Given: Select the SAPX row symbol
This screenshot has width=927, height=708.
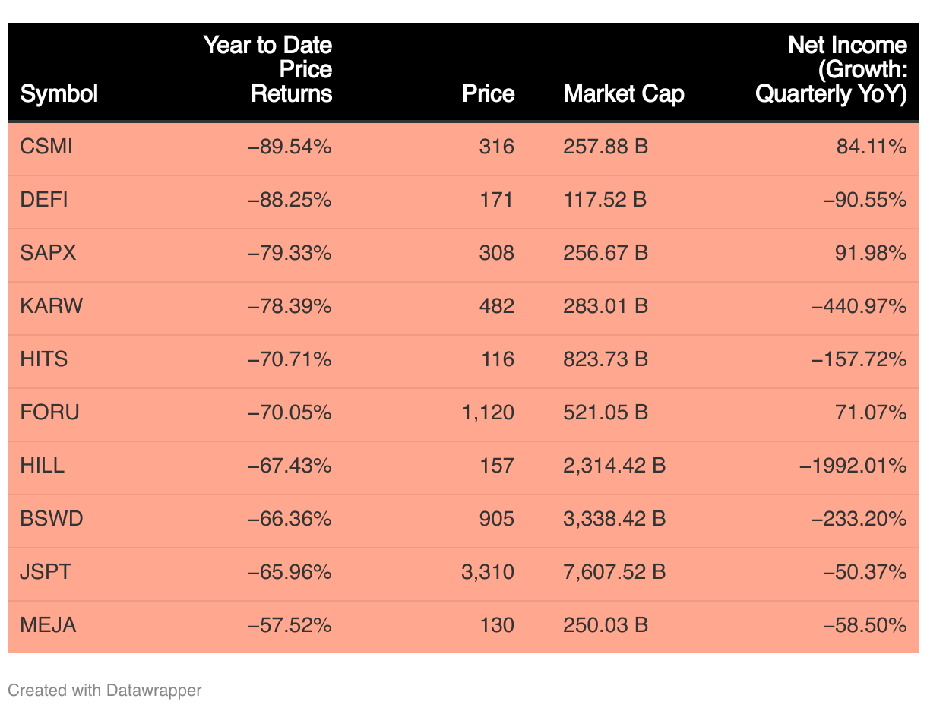Looking at the screenshot, I should tap(48, 253).
